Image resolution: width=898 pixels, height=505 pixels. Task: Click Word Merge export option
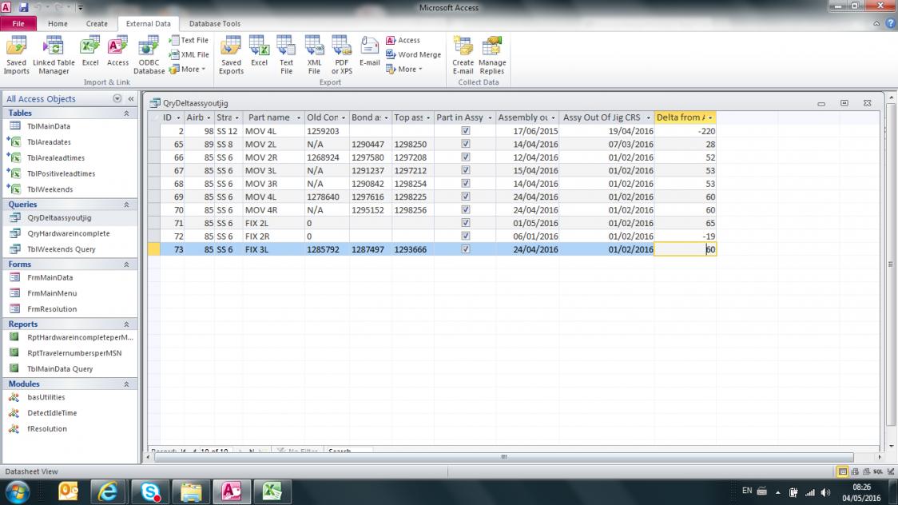click(414, 54)
